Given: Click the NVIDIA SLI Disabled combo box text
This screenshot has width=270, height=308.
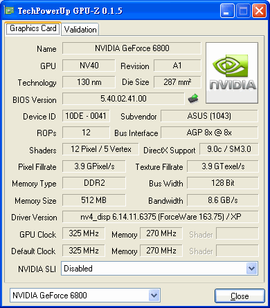Looking at the screenshot, I should [x=78, y=269].
